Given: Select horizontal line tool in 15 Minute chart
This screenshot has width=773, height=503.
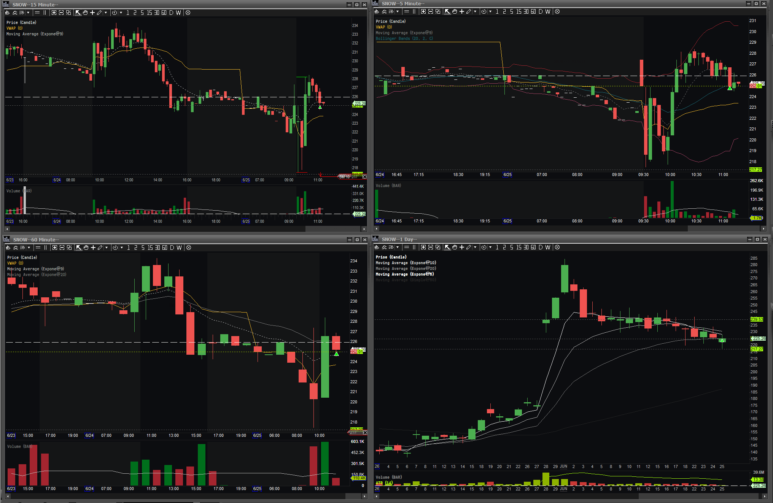Looking at the screenshot, I should point(38,13).
